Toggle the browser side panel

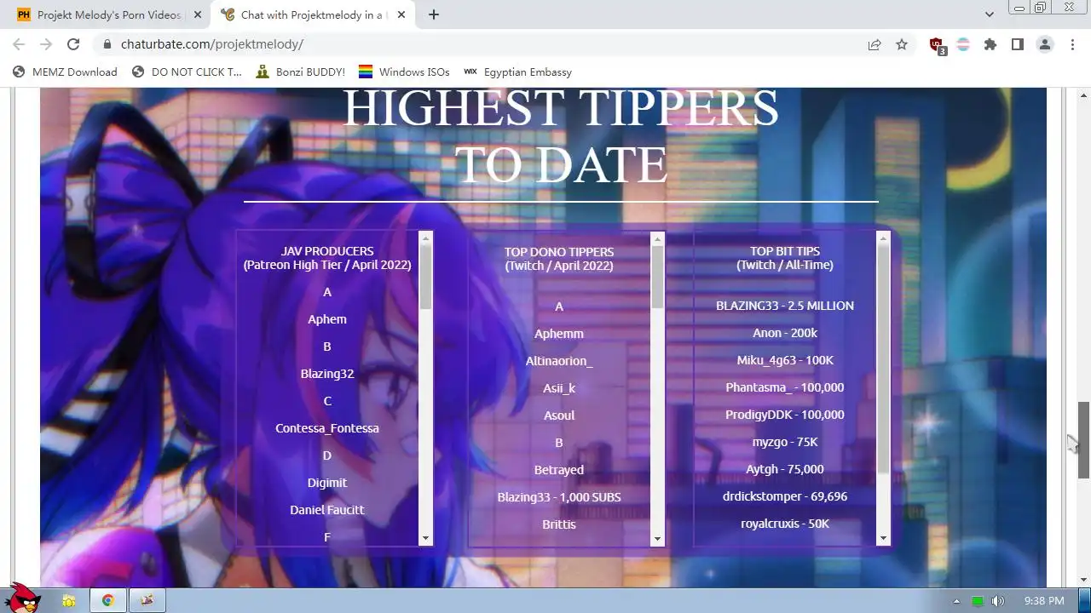pos(1018,44)
